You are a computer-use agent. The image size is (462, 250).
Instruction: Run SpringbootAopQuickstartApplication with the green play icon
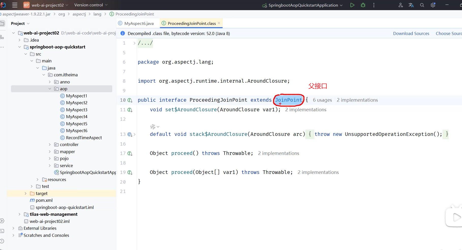[352, 5]
